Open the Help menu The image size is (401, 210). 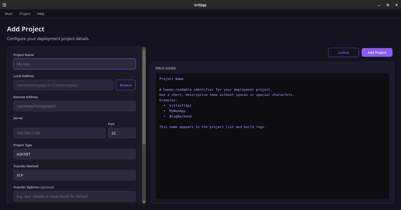pyautogui.click(x=41, y=14)
